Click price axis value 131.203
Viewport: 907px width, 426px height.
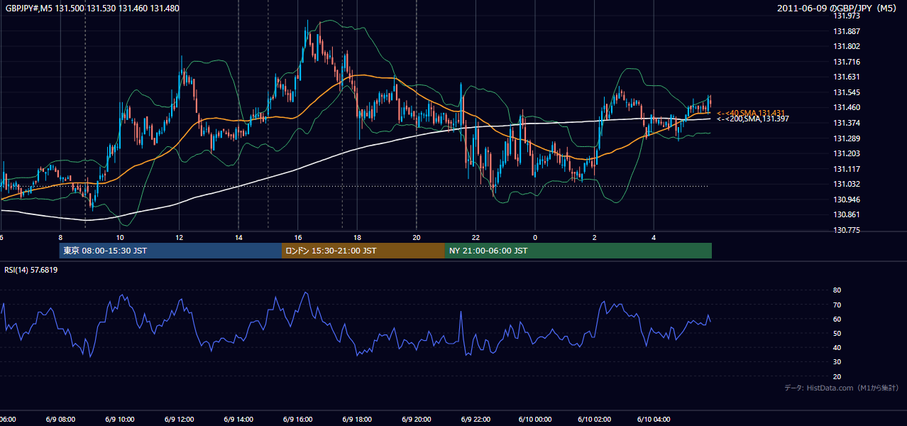tap(847, 153)
